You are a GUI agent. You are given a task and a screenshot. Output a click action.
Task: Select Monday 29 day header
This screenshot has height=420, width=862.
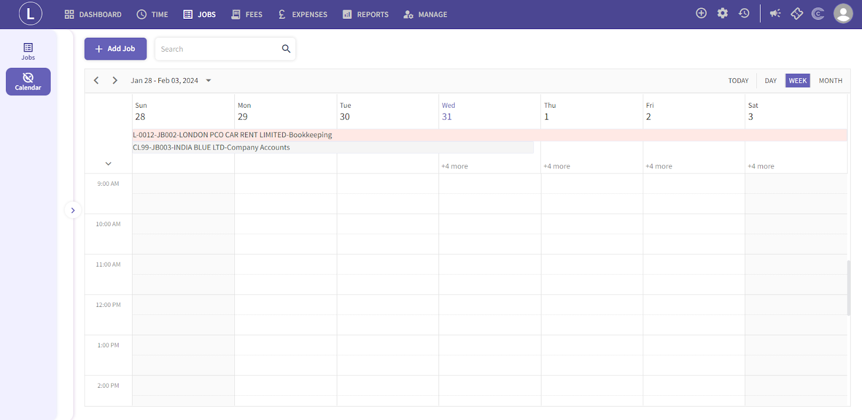286,111
